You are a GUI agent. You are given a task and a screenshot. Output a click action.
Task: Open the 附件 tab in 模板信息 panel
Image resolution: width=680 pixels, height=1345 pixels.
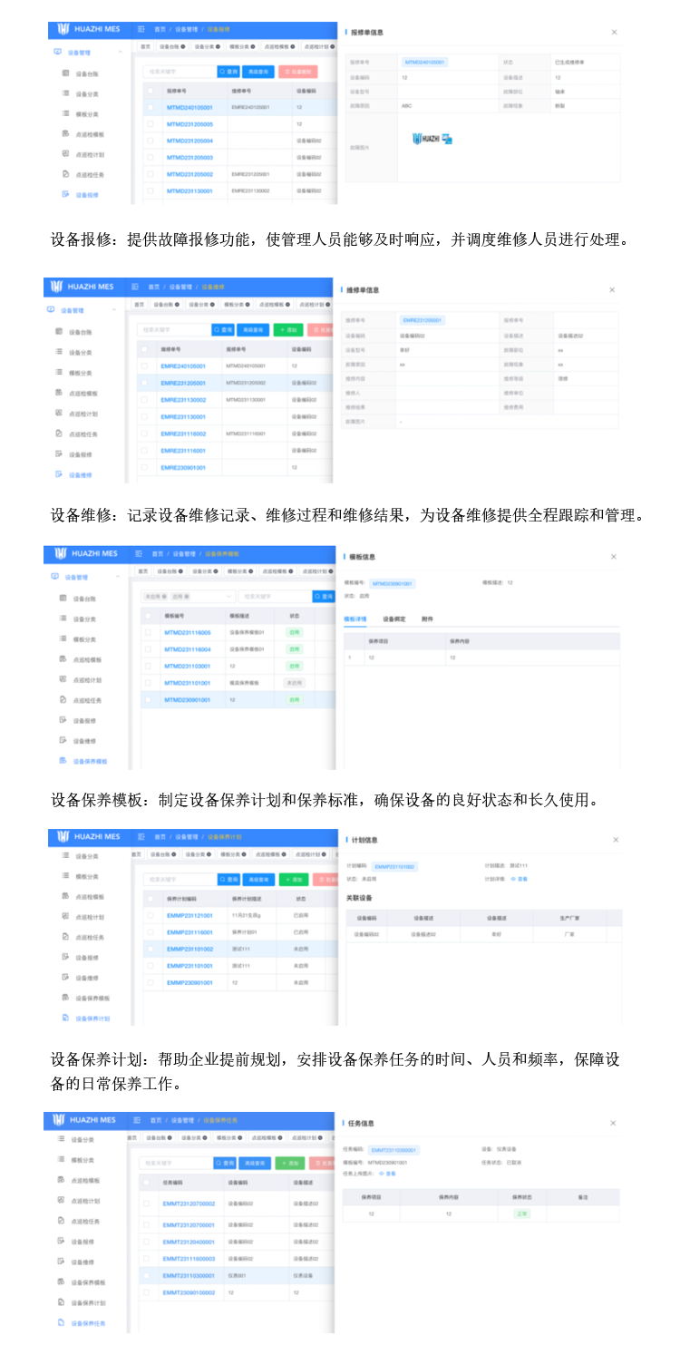(427, 619)
